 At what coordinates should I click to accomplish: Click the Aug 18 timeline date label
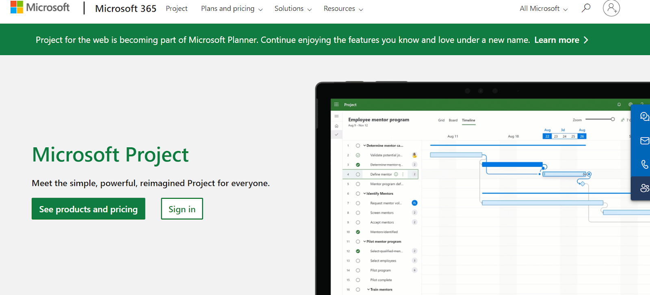pyautogui.click(x=513, y=136)
